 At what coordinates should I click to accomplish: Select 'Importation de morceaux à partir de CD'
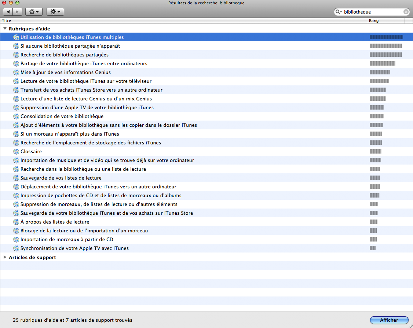pos(206,239)
